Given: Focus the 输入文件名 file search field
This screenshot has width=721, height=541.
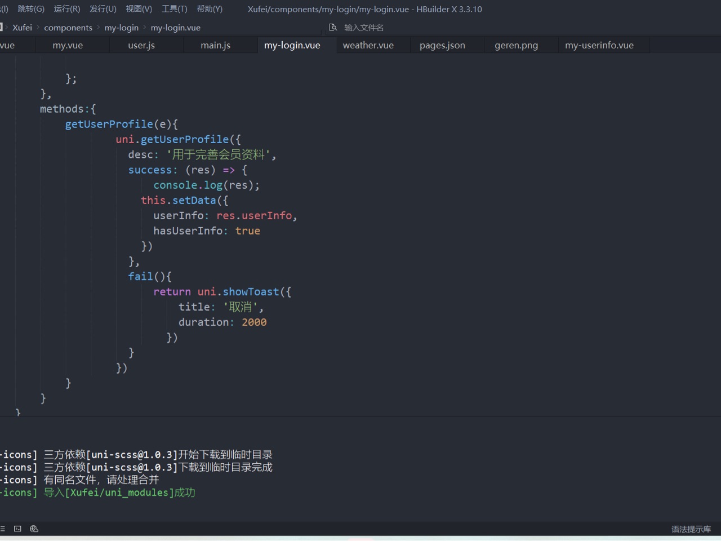Looking at the screenshot, I should pyautogui.click(x=364, y=28).
